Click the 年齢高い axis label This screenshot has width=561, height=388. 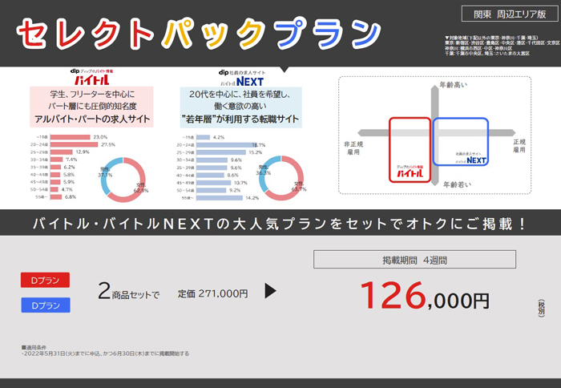[x=453, y=85]
